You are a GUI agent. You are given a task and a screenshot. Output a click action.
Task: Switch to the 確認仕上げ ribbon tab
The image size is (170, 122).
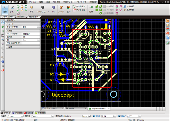coord(34,17)
